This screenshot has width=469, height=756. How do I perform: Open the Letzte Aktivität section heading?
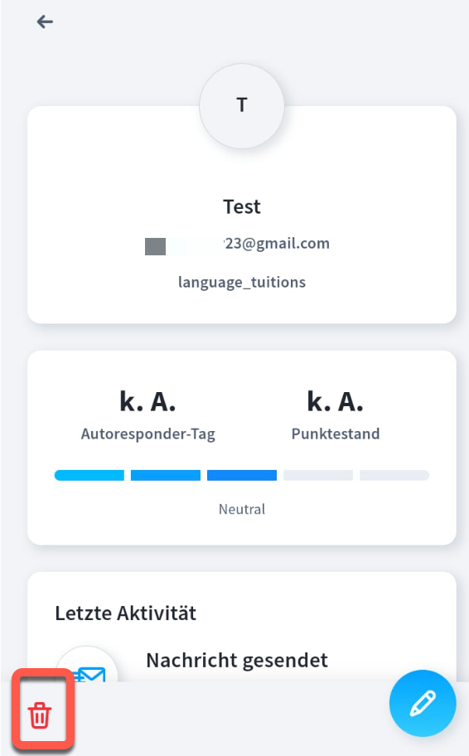126,613
